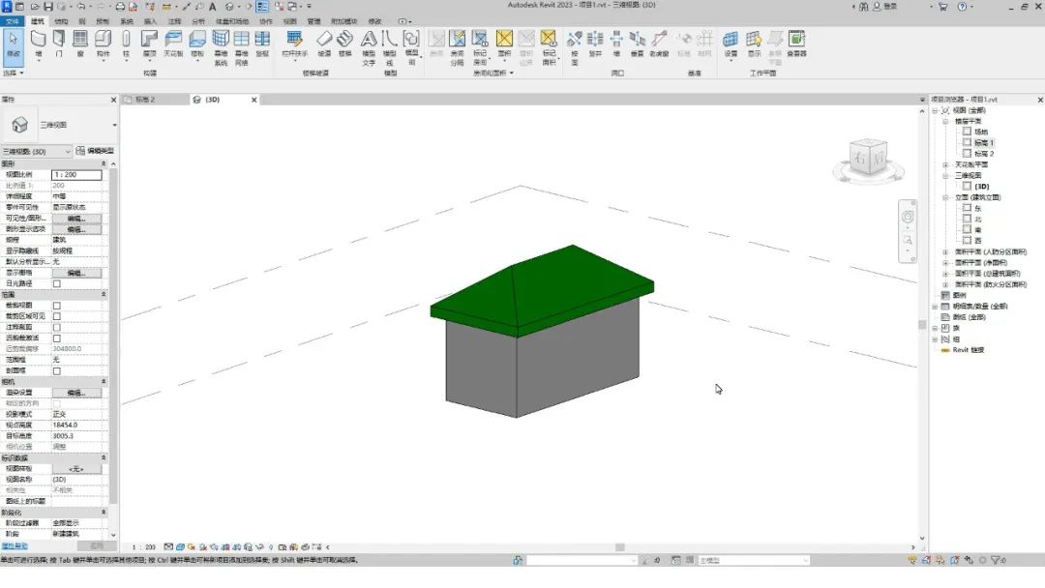Check the Section Box checkbox
This screenshot has height=588, width=1045.
[x=56, y=370]
